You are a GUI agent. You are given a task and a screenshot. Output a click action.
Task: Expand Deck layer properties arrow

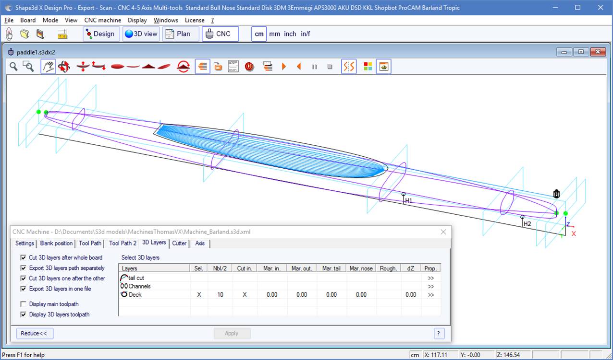(x=430, y=295)
